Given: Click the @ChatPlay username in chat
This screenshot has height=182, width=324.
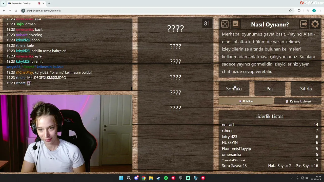Looking at the screenshot, I should tap(25, 72).
